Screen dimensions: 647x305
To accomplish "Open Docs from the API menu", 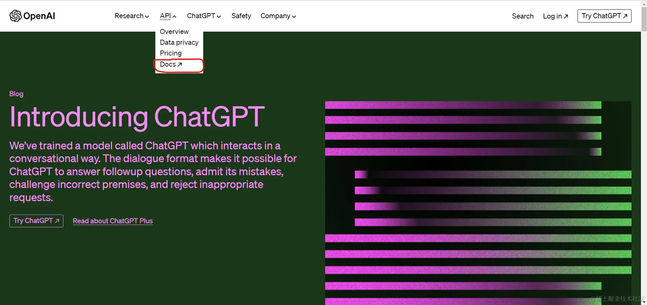I will (171, 64).
